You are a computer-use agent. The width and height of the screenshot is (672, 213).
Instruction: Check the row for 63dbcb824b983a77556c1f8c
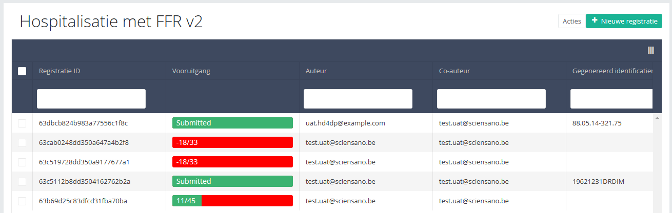tap(22, 123)
